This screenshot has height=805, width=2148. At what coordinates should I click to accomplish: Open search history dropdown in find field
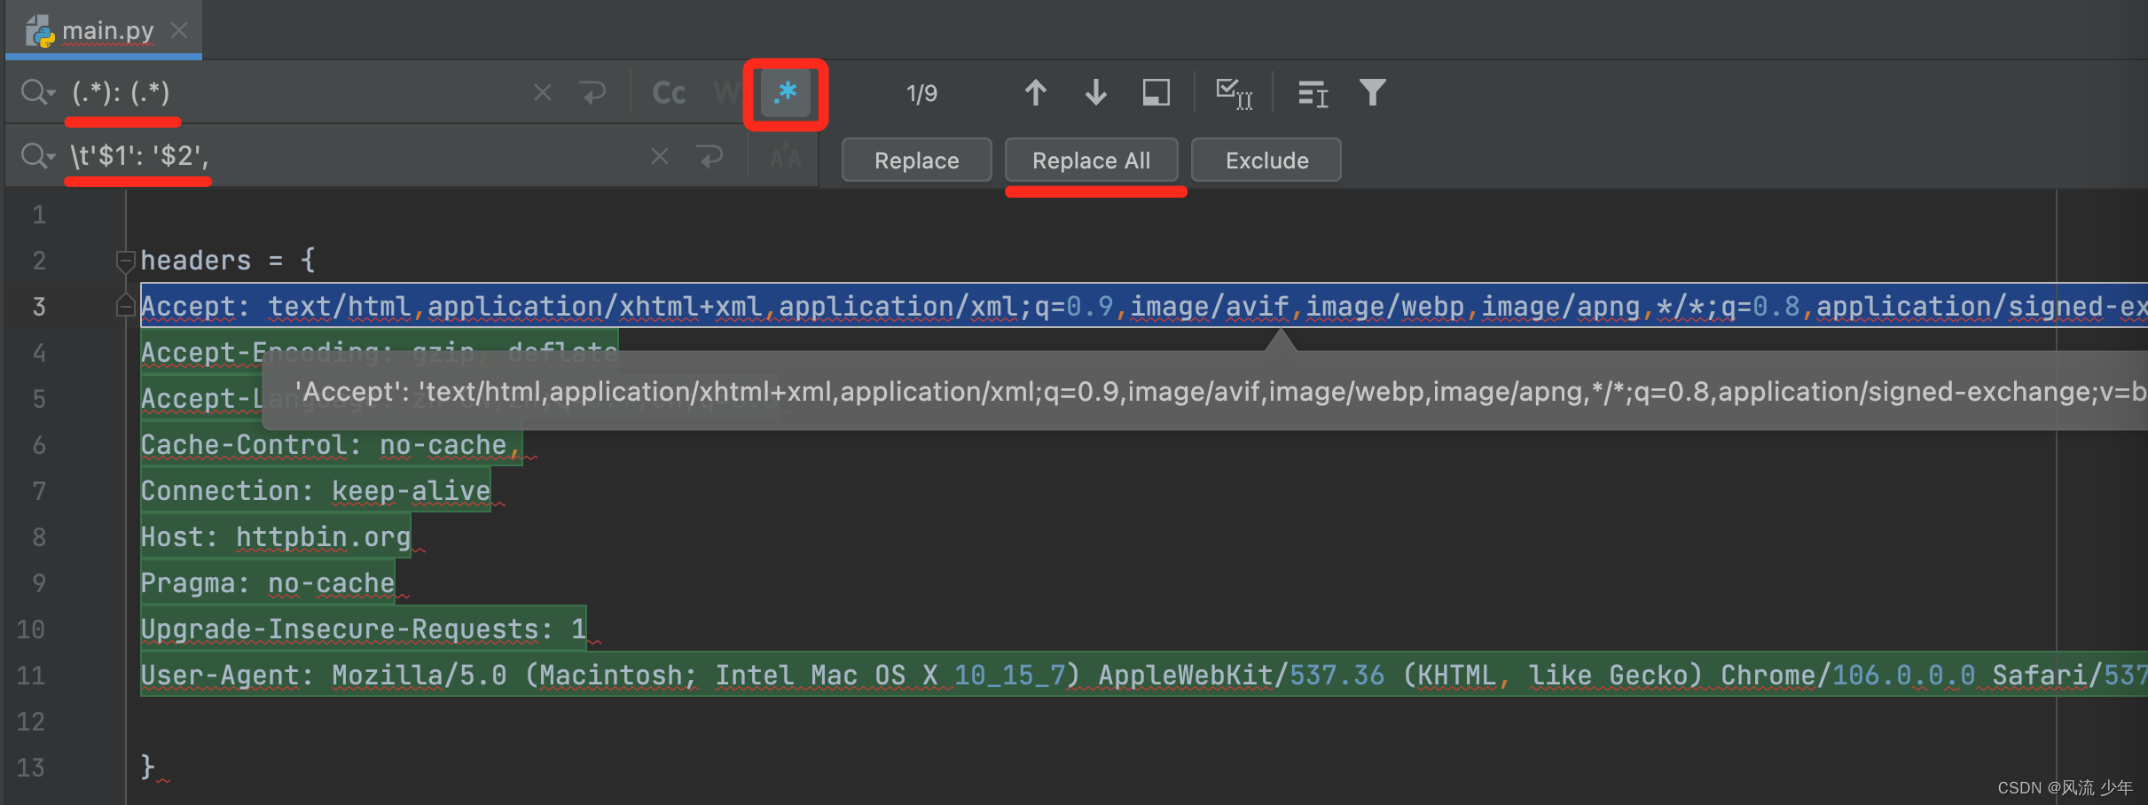(38, 92)
